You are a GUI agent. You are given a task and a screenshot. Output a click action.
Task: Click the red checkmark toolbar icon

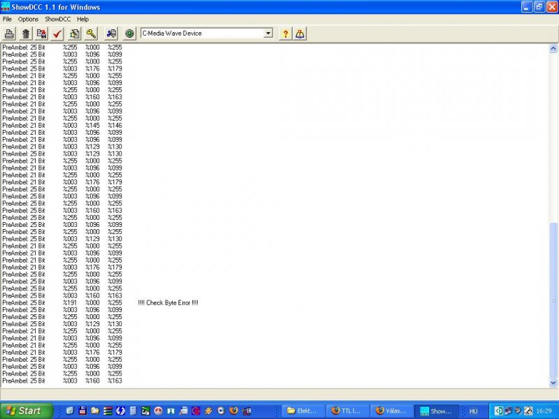[x=57, y=34]
